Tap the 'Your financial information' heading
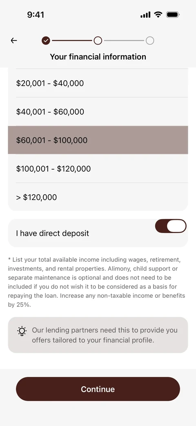The image size is (196, 426). point(98,57)
